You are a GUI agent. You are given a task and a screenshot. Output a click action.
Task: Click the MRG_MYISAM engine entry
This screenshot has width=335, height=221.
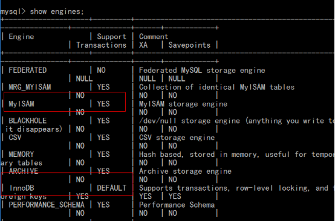pyautogui.click(x=30, y=87)
